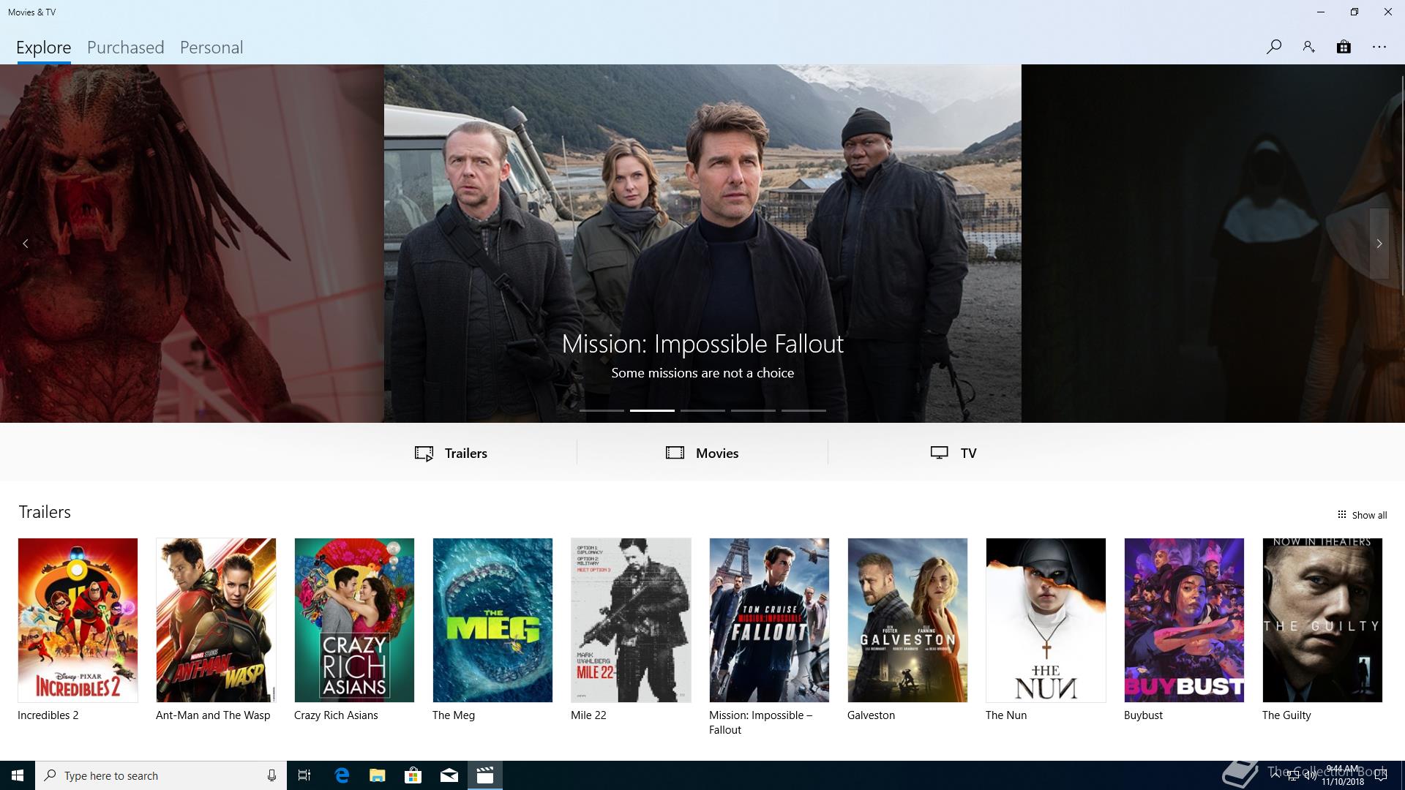Screen dimensions: 1405x790
Task: Open Microsoft Store from the taskbar
Action: [413, 775]
